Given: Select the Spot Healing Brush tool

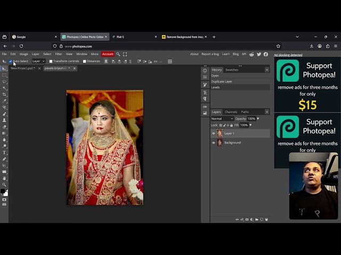Looking at the screenshot, I should click(4, 107).
